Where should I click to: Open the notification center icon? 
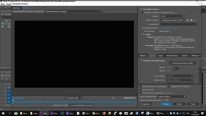click(x=202, y=113)
